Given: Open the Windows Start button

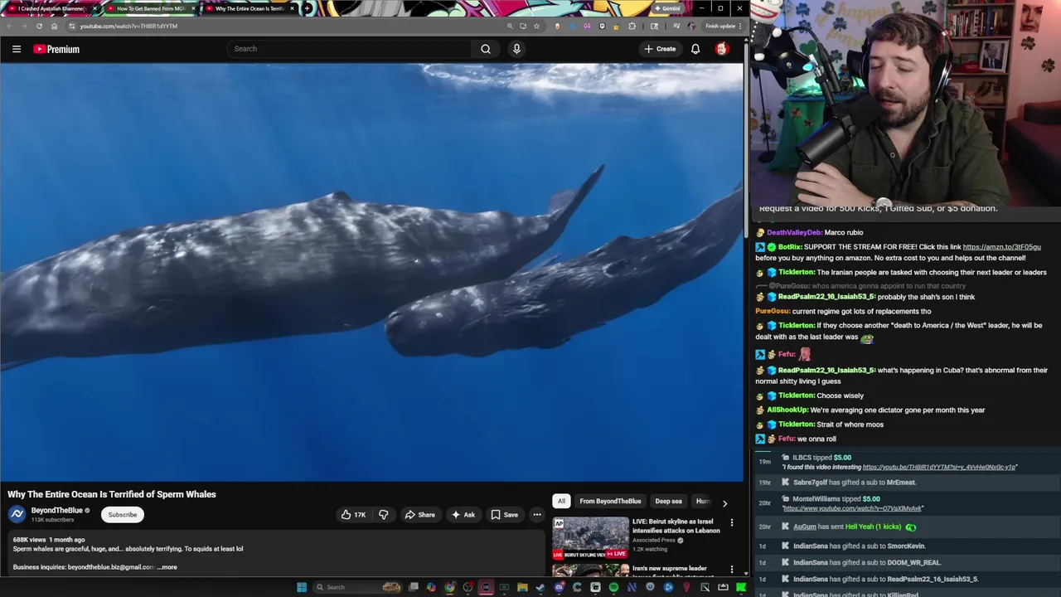Looking at the screenshot, I should 302,587.
